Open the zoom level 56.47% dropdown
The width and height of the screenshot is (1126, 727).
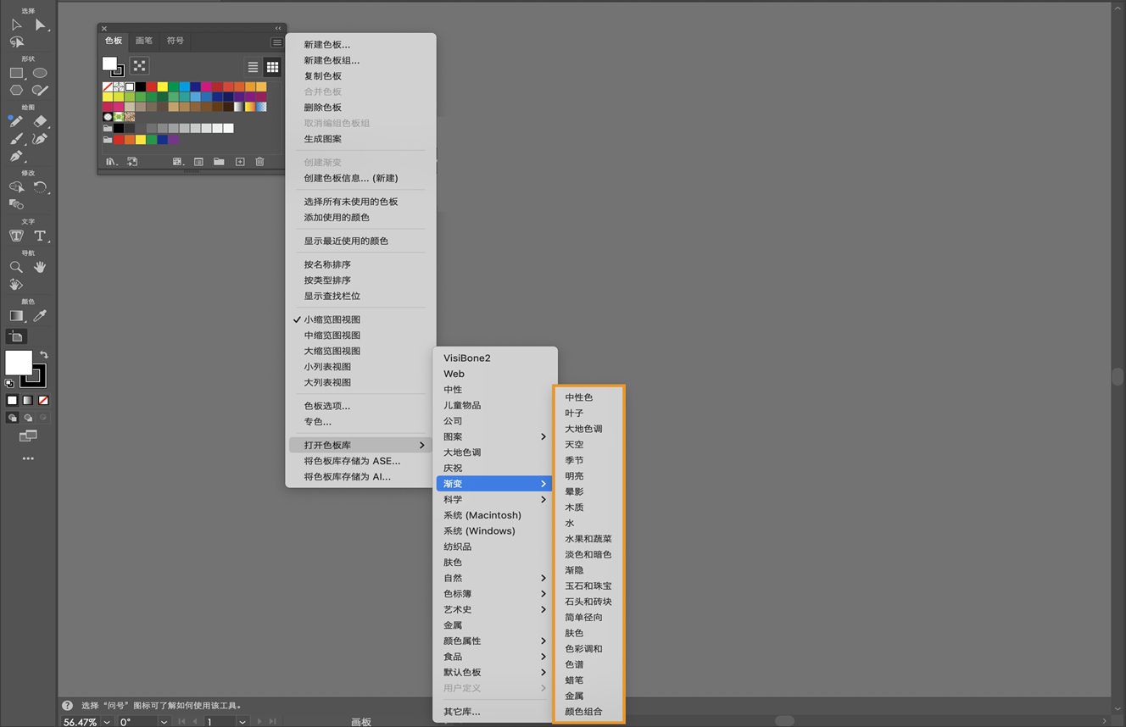pyautogui.click(x=107, y=722)
